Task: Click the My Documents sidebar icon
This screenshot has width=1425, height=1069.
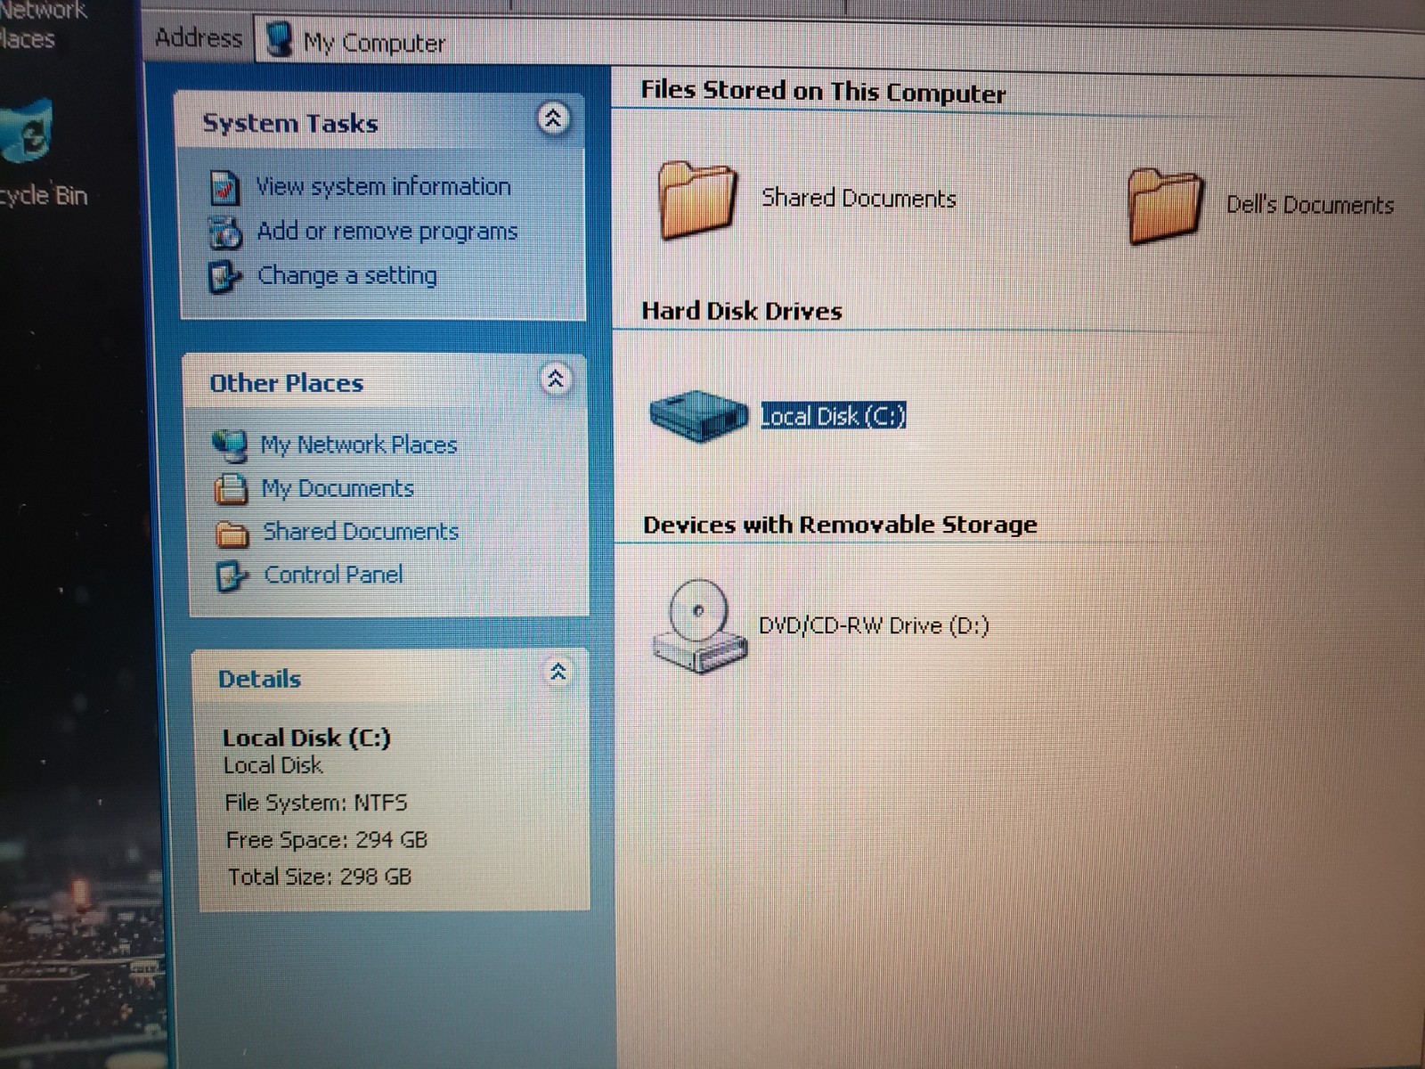Action: pyautogui.click(x=231, y=488)
